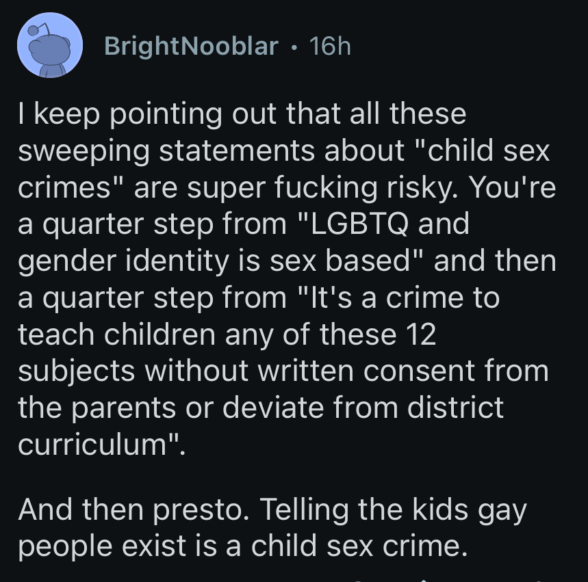588x582 pixels.
Task: Click the line "people exist is a child sex crime."
Action: (243, 546)
